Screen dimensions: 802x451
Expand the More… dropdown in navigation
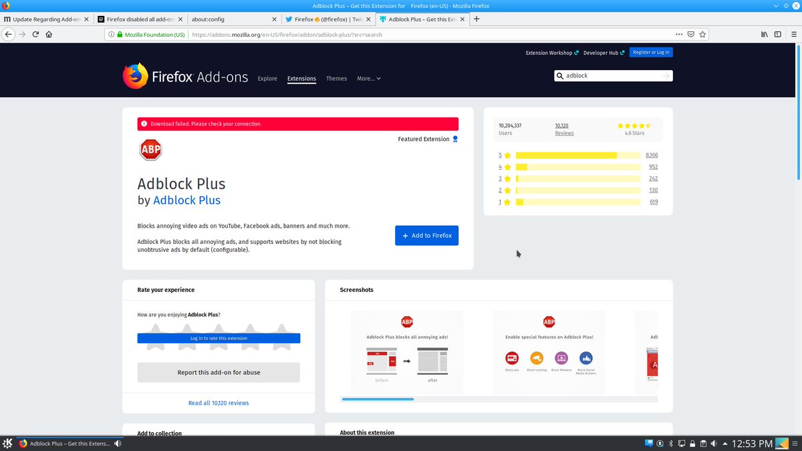(x=369, y=78)
